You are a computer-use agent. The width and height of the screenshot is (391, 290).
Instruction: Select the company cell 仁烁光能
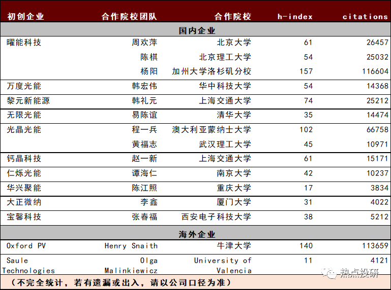coord(24,173)
